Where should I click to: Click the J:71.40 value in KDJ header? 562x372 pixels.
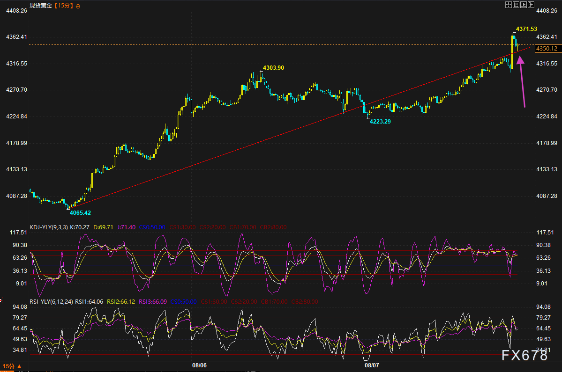[x=126, y=227]
